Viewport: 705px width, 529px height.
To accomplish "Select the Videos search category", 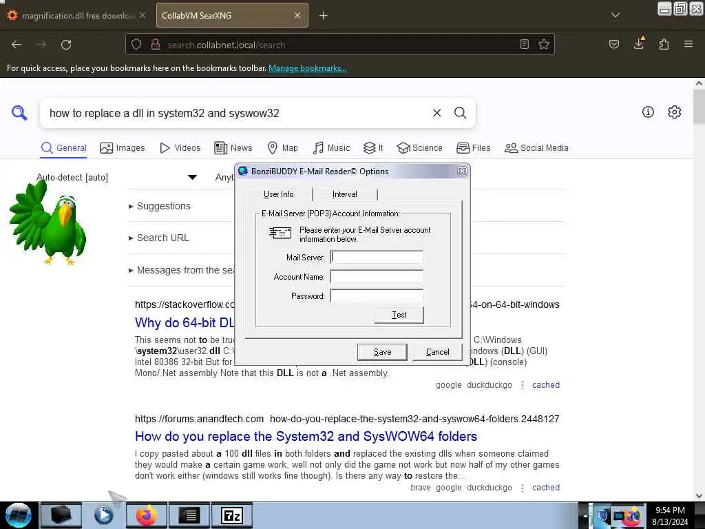I will point(180,148).
